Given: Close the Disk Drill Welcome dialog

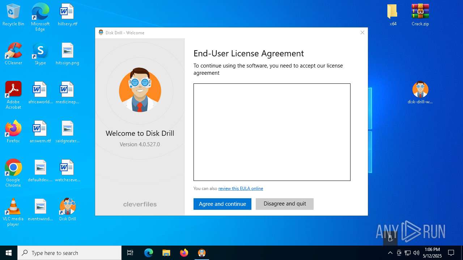Looking at the screenshot, I should click(362, 32).
